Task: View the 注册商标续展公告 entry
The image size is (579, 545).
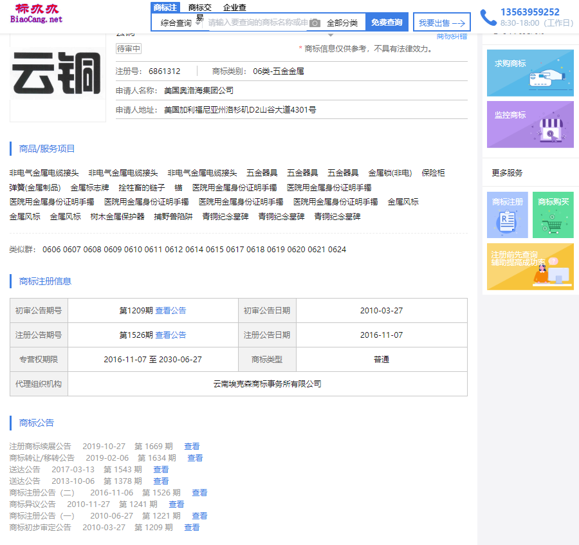Action: pyautogui.click(x=192, y=446)
